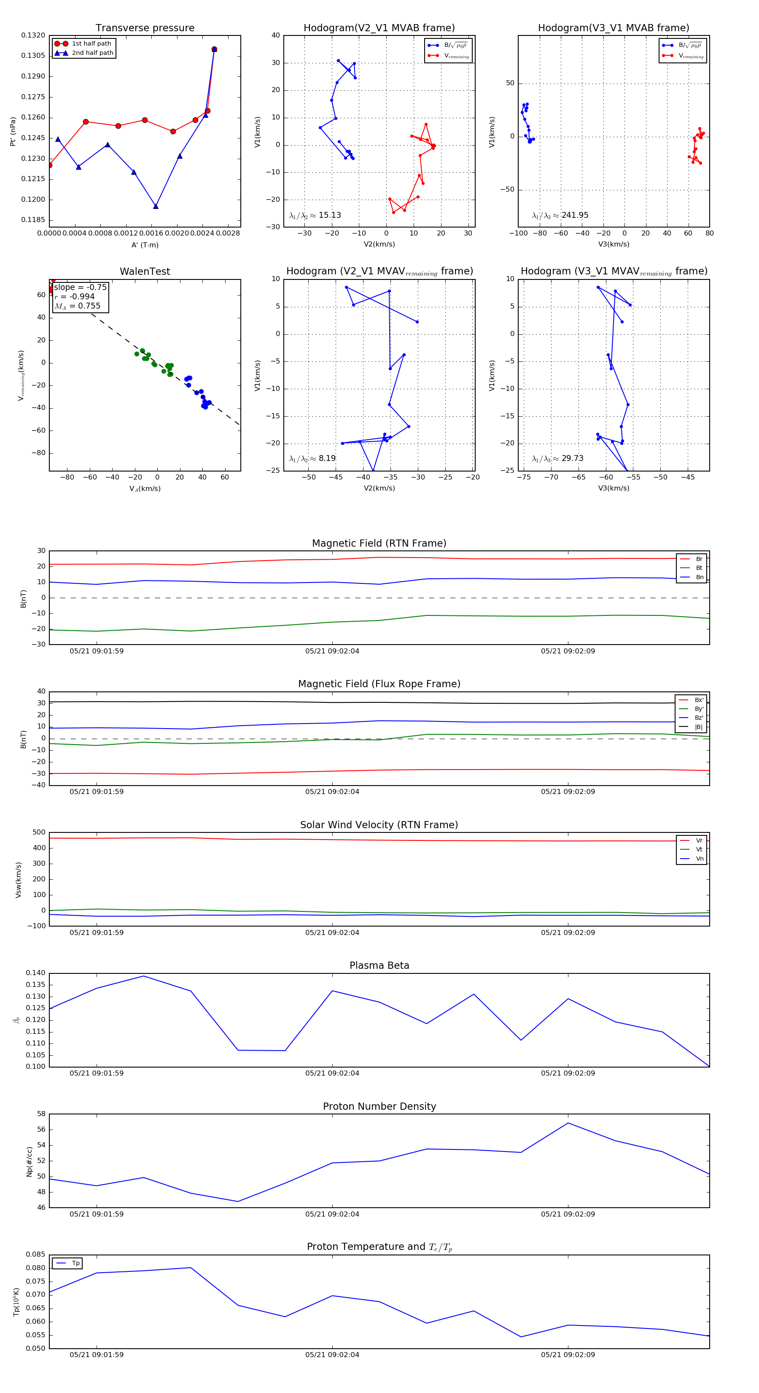Select the '2nd half path' legend entry
Screen dimensions: 759x1393
84,53
